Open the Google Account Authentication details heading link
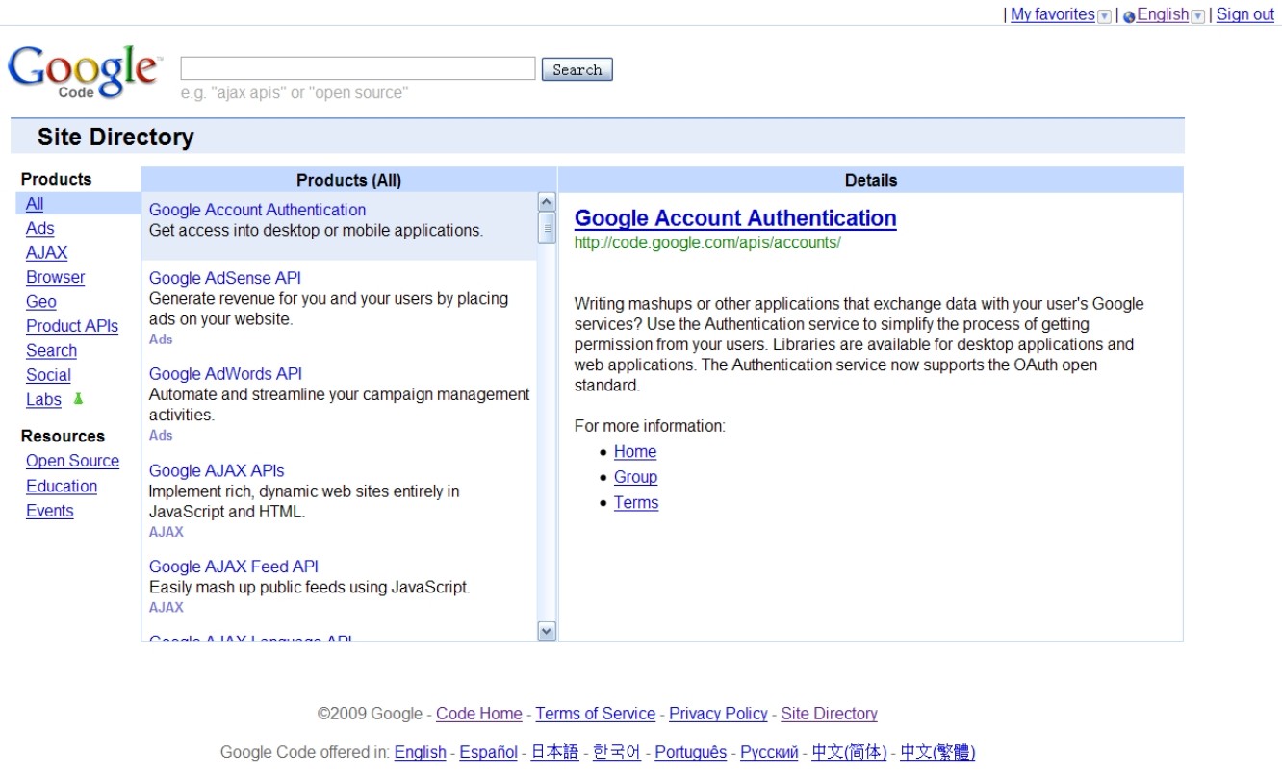The image size is (1282, 781). click(735, 218)
